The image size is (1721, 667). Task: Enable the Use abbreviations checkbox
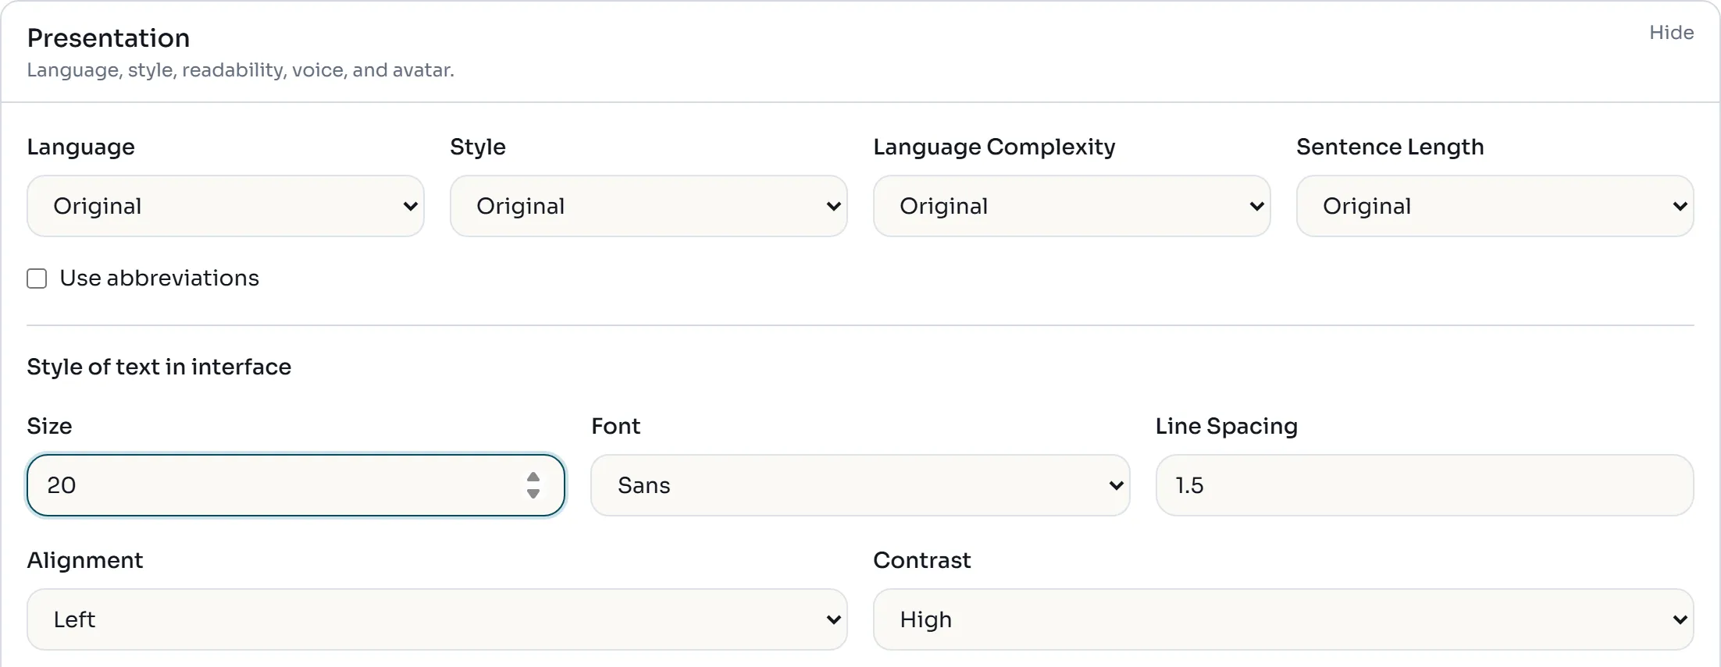pyautogui.click(x=37, y=279)
